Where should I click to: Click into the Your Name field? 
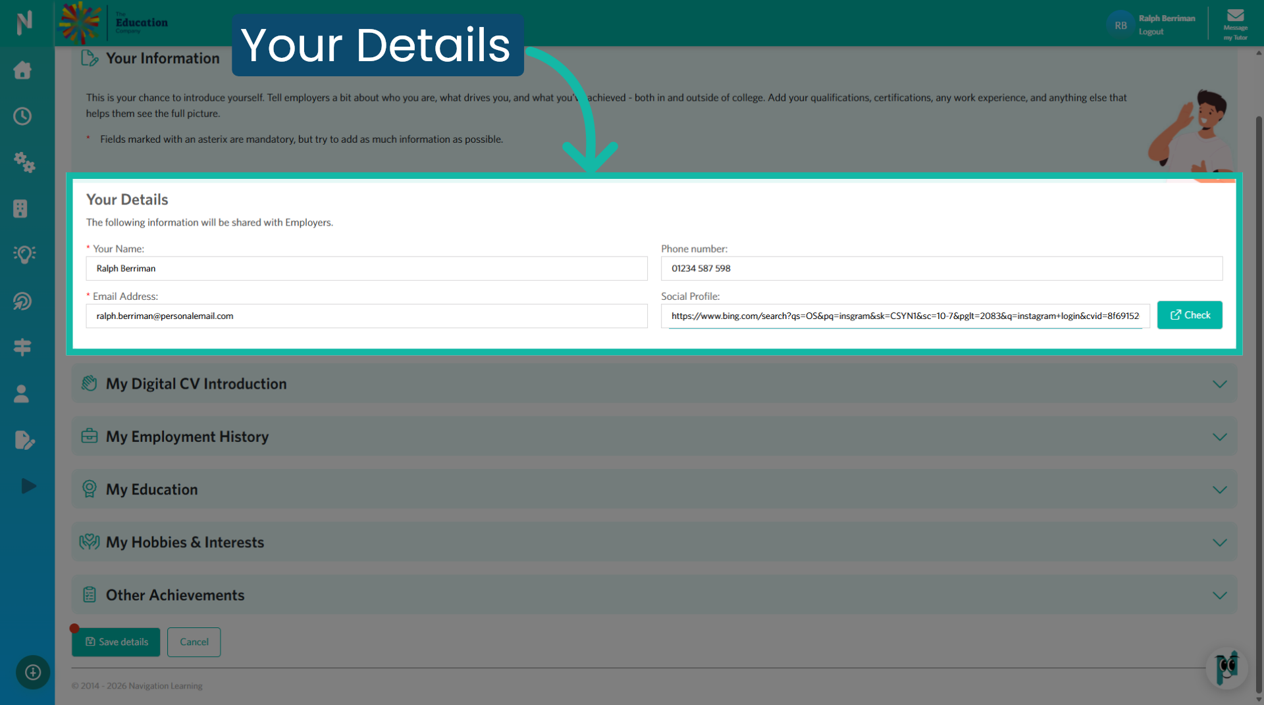[x=367, y=268]
